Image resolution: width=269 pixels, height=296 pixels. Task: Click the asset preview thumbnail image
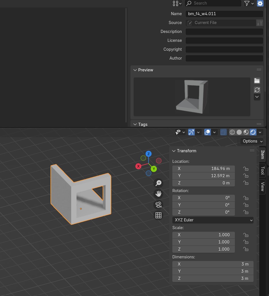192,97
